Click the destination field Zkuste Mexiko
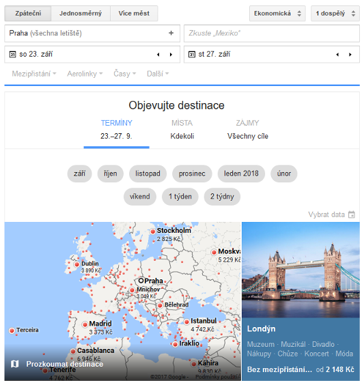The width and height of the screenshot is (364, 381). 272,33
